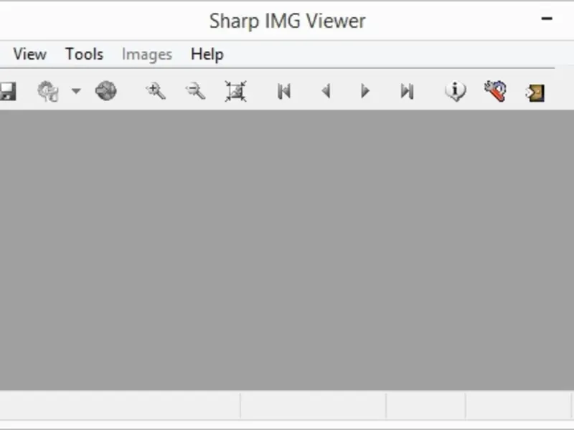Click the fit-to-window icon
The width and height of the screenshot is (574, 430).
[235, 91]
